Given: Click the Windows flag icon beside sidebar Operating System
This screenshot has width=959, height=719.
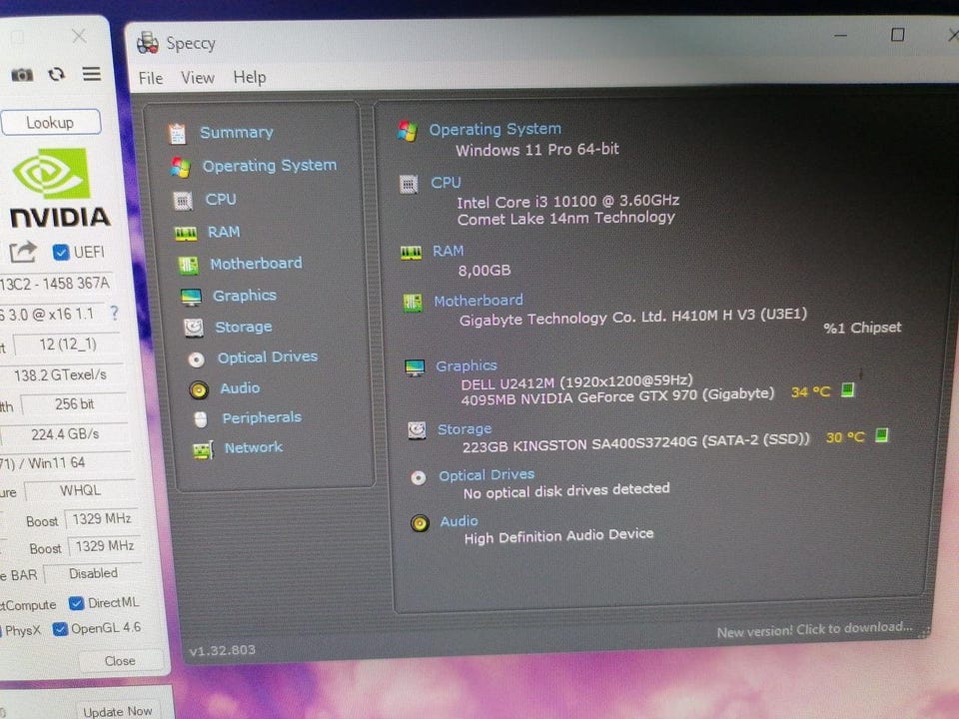Looking at the screenshot, I should point(181,167).
